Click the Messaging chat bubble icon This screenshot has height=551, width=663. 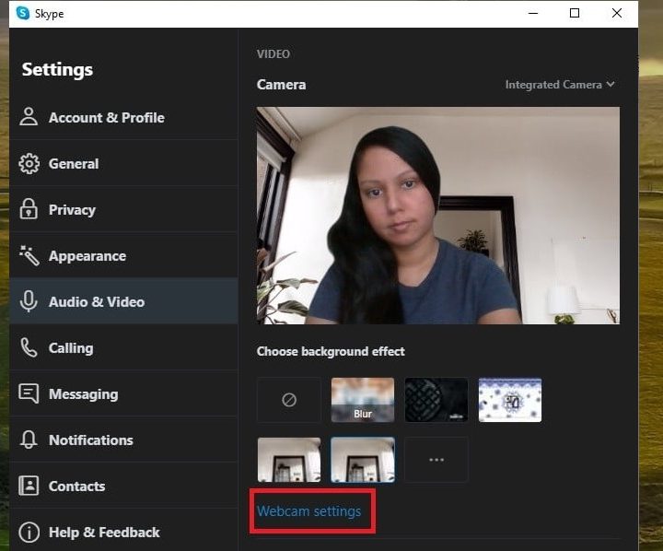29,393
